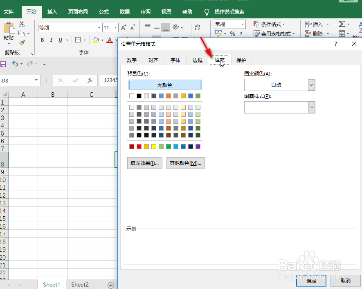Click the Cut scissors icon
Viewport: 362px width, 289px height.
(22, 24)
